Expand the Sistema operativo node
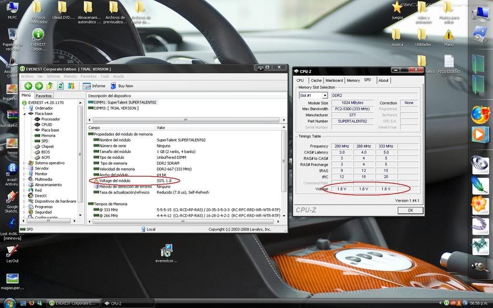493x308 pixels. tap(25, 163)
